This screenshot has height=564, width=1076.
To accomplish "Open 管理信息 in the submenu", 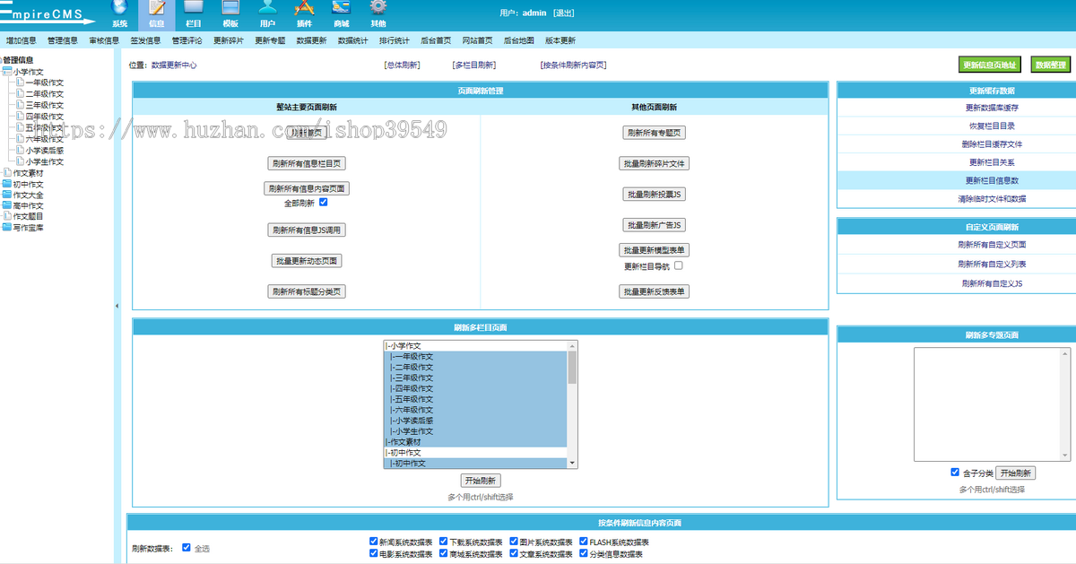I will (x=63, y=40).
